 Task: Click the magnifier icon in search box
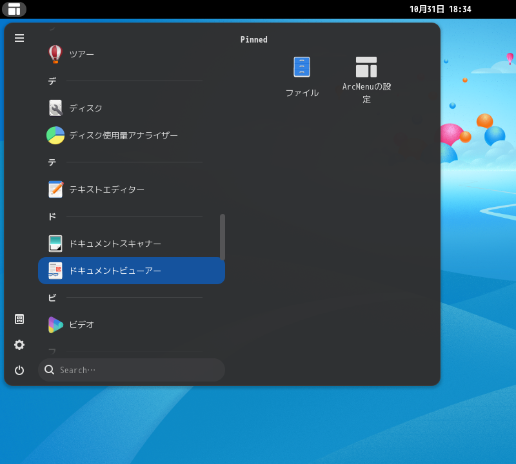click(50, 370)
